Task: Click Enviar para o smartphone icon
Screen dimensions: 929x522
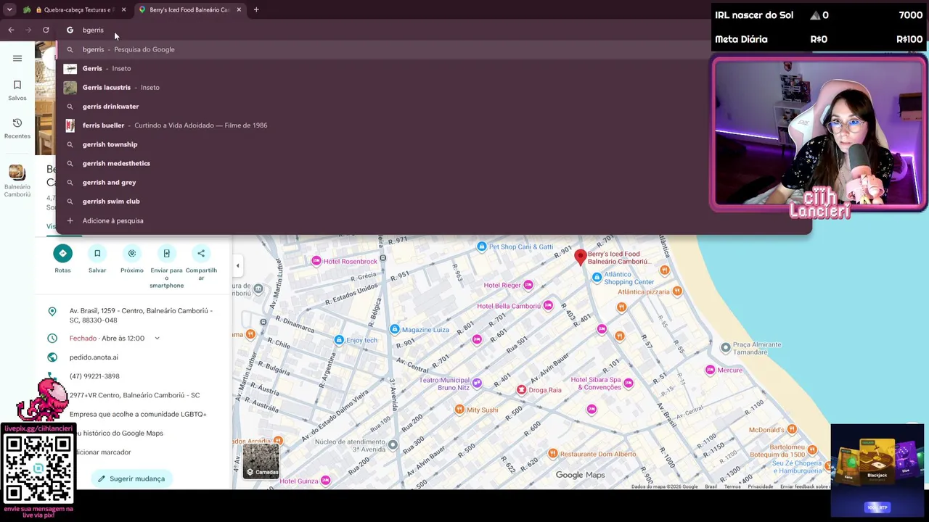Action: point(166,253)
